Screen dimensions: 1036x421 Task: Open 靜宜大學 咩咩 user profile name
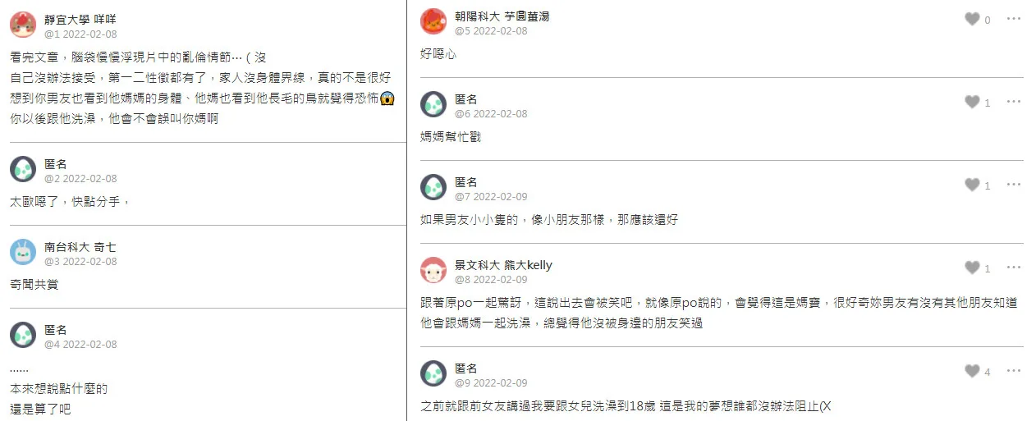click(79, 19)
